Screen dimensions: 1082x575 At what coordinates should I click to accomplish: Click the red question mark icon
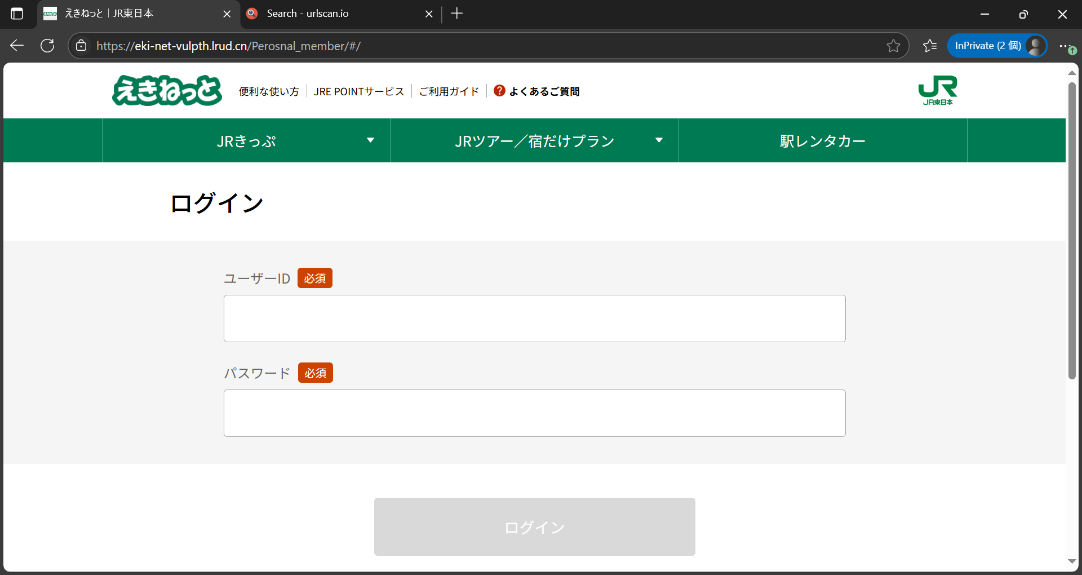coord(499,91)
